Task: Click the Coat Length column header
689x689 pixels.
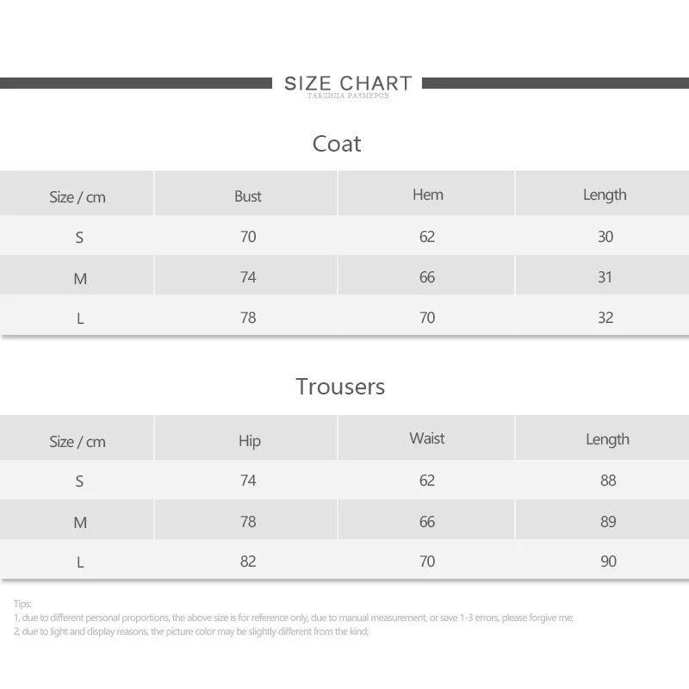Action: pyautogui.click(x=605, y=196)
